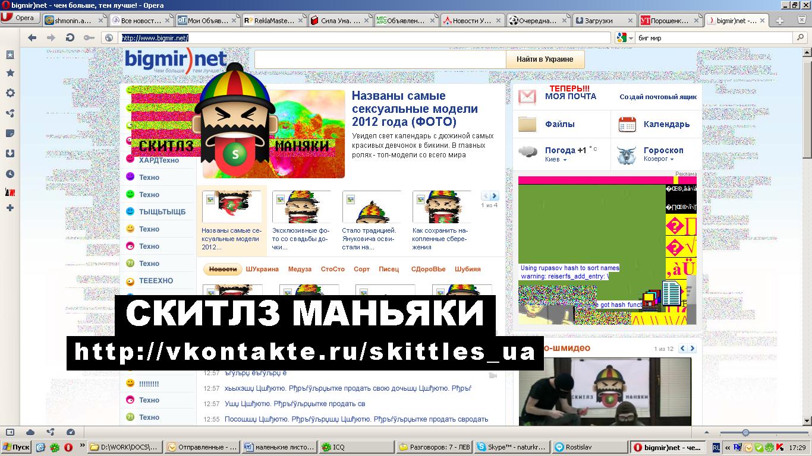812x456 pixels.
Task: Open the Notes panel in sidebar
Action: [x=10, y=134]
